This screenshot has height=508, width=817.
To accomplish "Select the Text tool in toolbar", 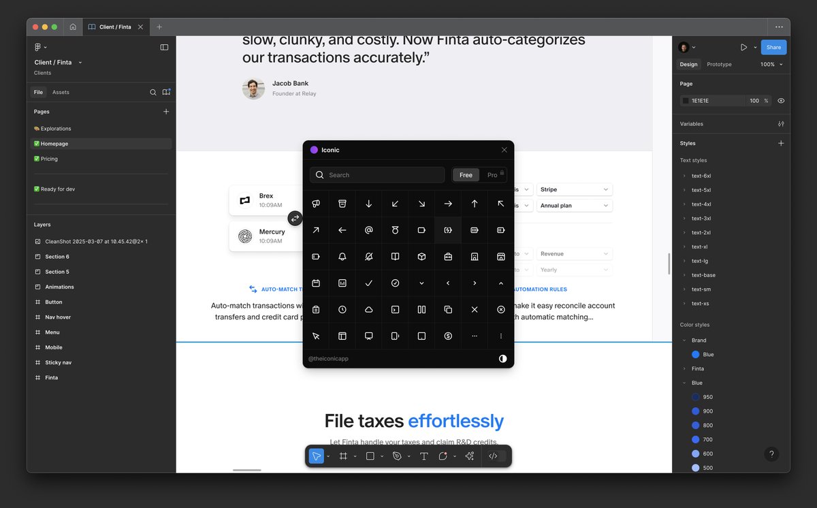I will (423, 456).
